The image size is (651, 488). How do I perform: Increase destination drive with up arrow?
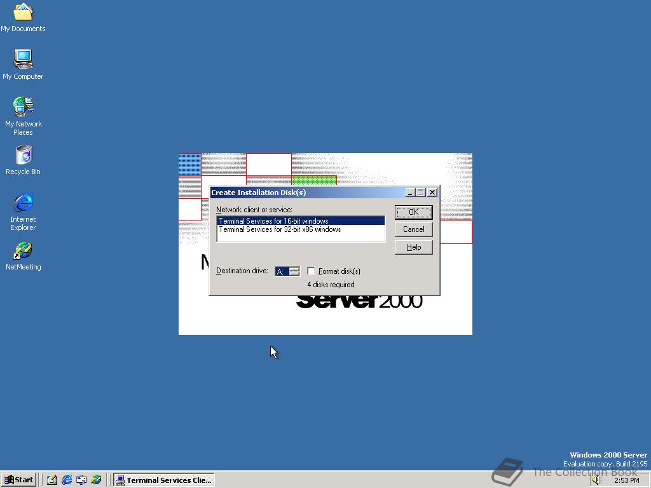pos(294,269)
